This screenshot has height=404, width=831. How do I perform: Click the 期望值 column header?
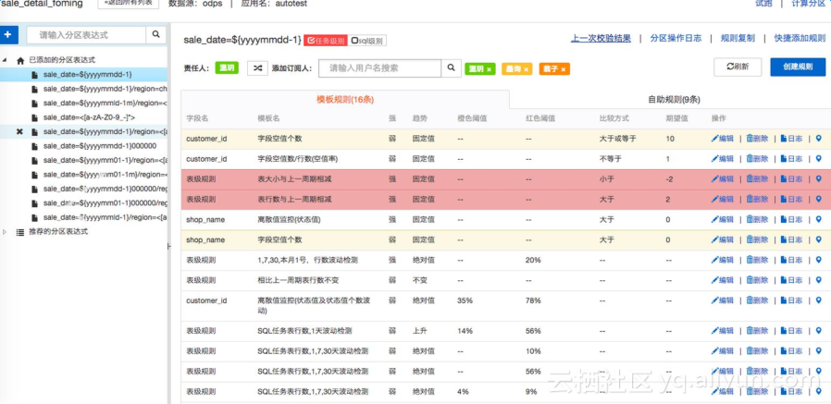676,118
